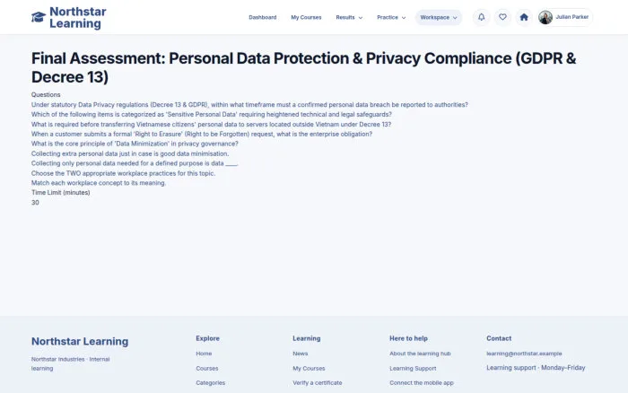
Task: Open footer My Courses link under Learning
Action: tap(309, 368)
